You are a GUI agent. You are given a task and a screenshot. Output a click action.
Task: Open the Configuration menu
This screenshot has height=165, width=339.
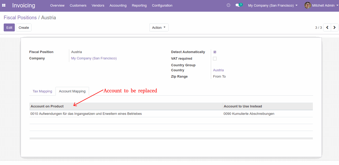162,5
